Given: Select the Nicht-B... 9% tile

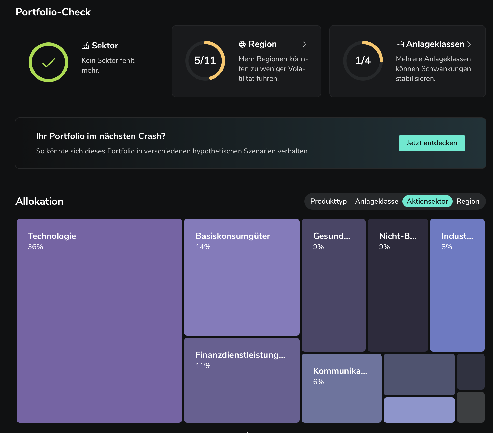Looking at the screenshot, I should click(x=398, y=285).
